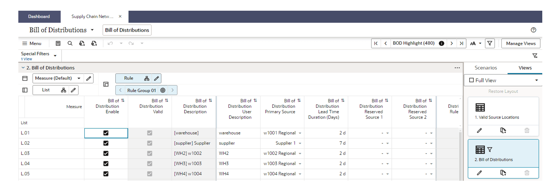This screenshot has width=548, height=188.
Task: Toggle Enable checkbox for row L.01
Action: (106, 133)
